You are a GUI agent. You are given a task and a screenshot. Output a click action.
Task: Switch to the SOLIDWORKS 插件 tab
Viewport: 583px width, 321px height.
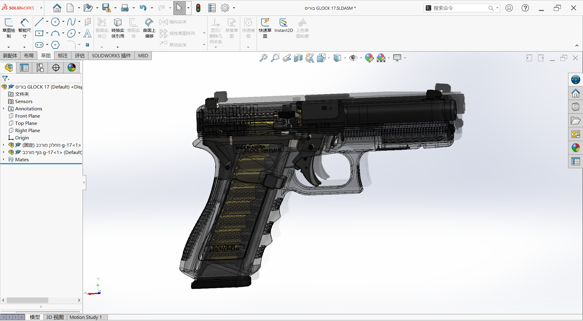[111, 55]
